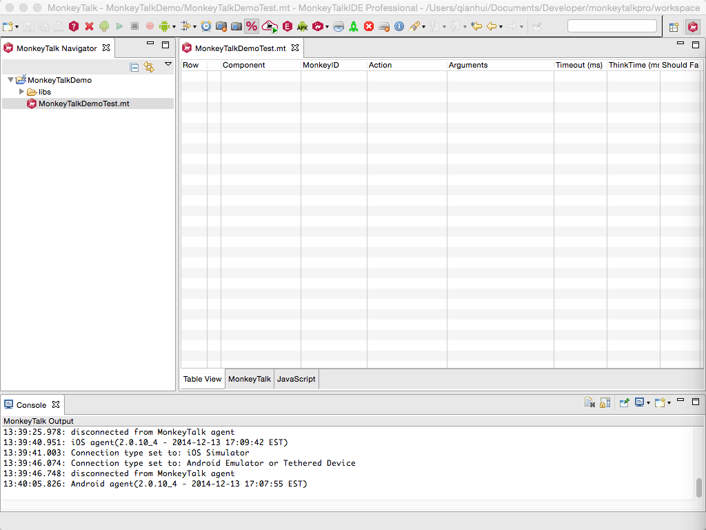Click the quick access search field
This screenshot has height=530, width=706.
click(x=612, y=26)
